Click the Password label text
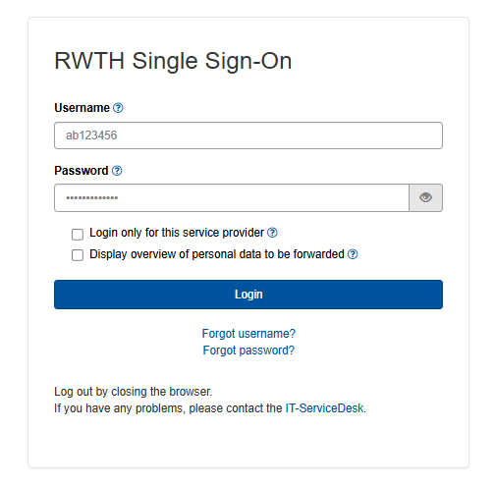This screenshot has height=485, width=495. point(82,171)
